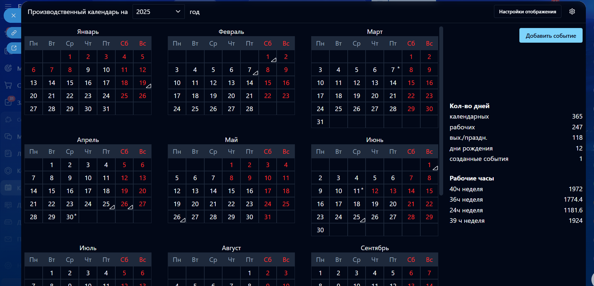The height and width of the screenshot is (286, 594).
Task: Select April 25 with event marker
Action: pos(106,204)
